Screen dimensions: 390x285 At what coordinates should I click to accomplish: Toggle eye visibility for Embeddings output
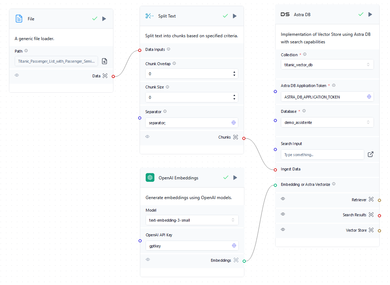click(x=148, y=260)
